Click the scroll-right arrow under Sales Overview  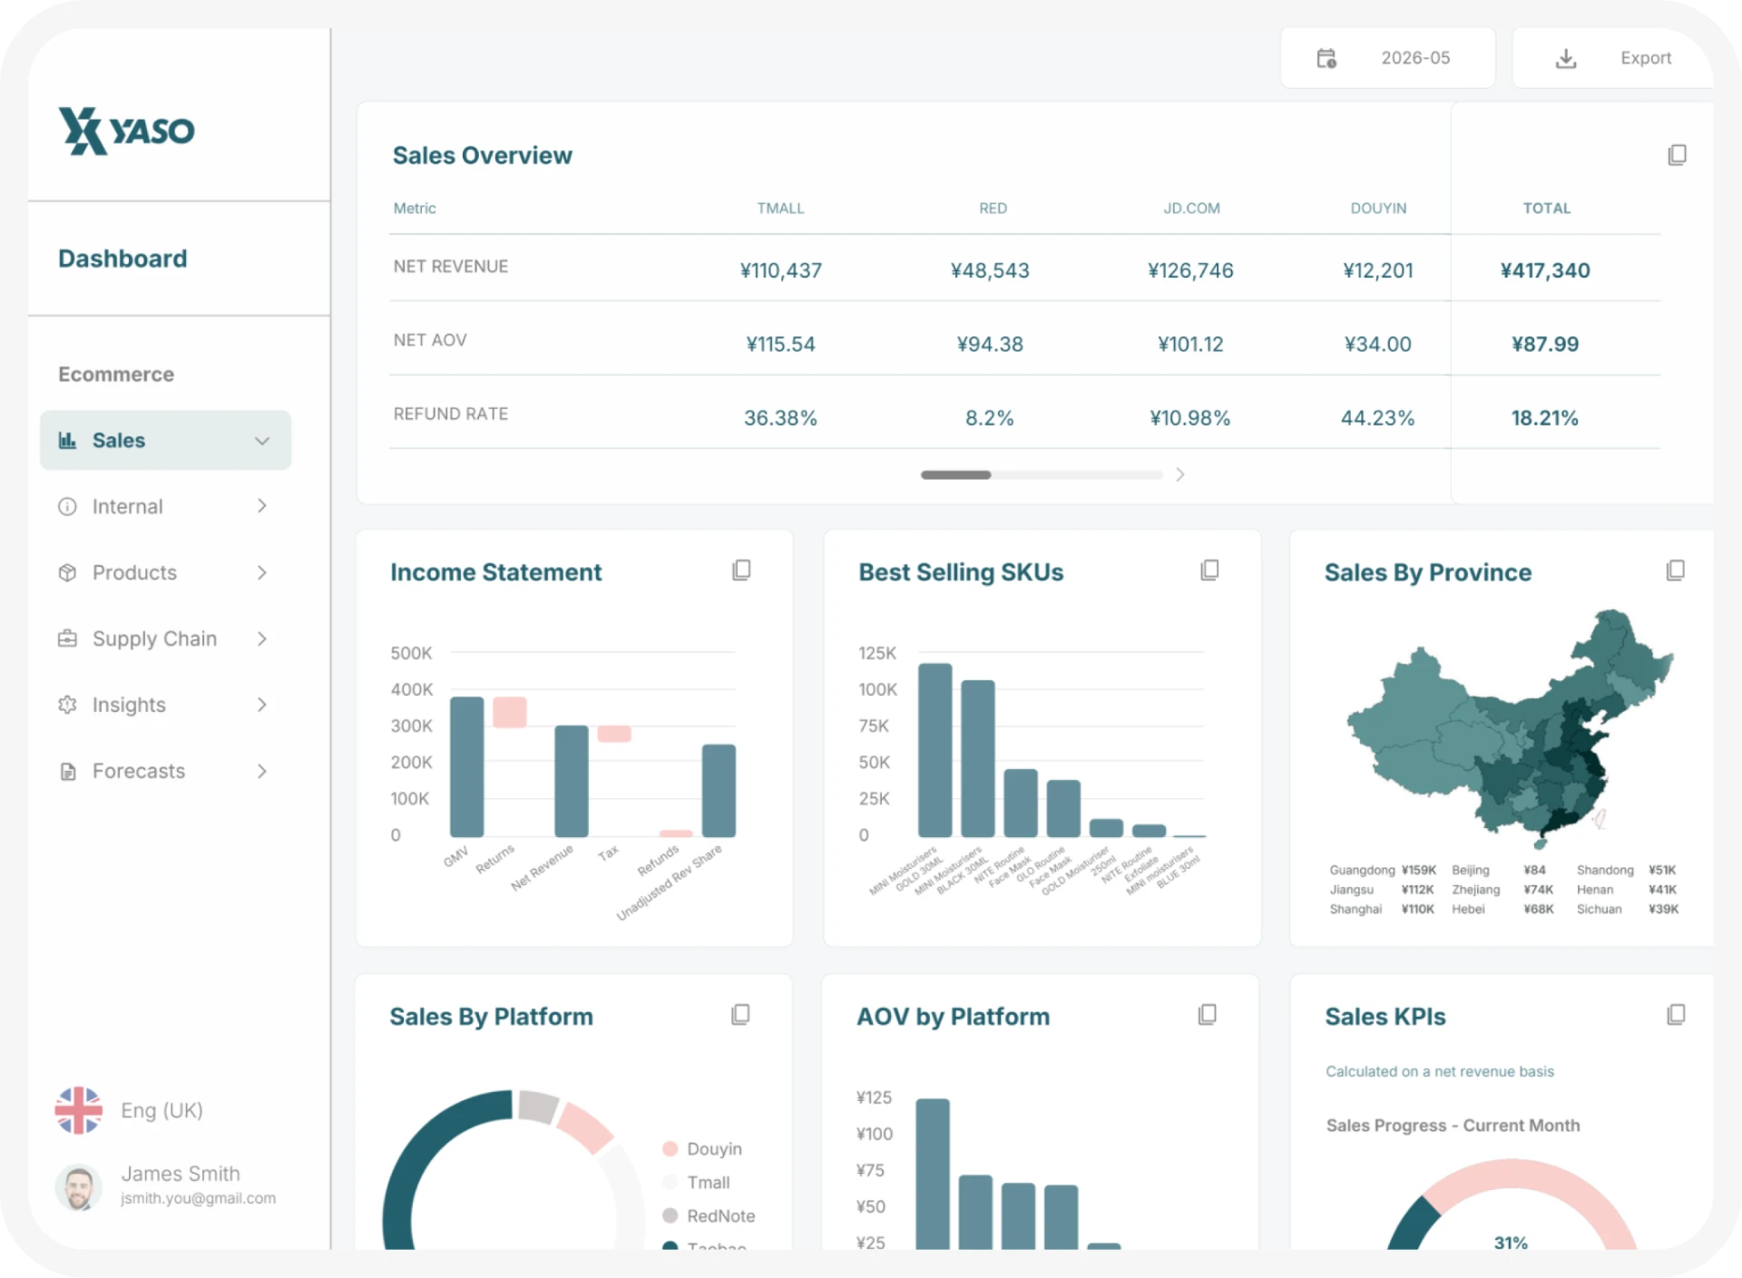point(1179,474)
